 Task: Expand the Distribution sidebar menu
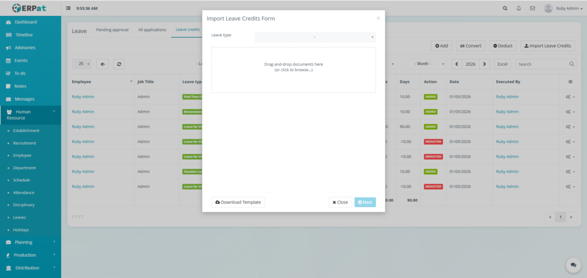click(x=30, y=268)
